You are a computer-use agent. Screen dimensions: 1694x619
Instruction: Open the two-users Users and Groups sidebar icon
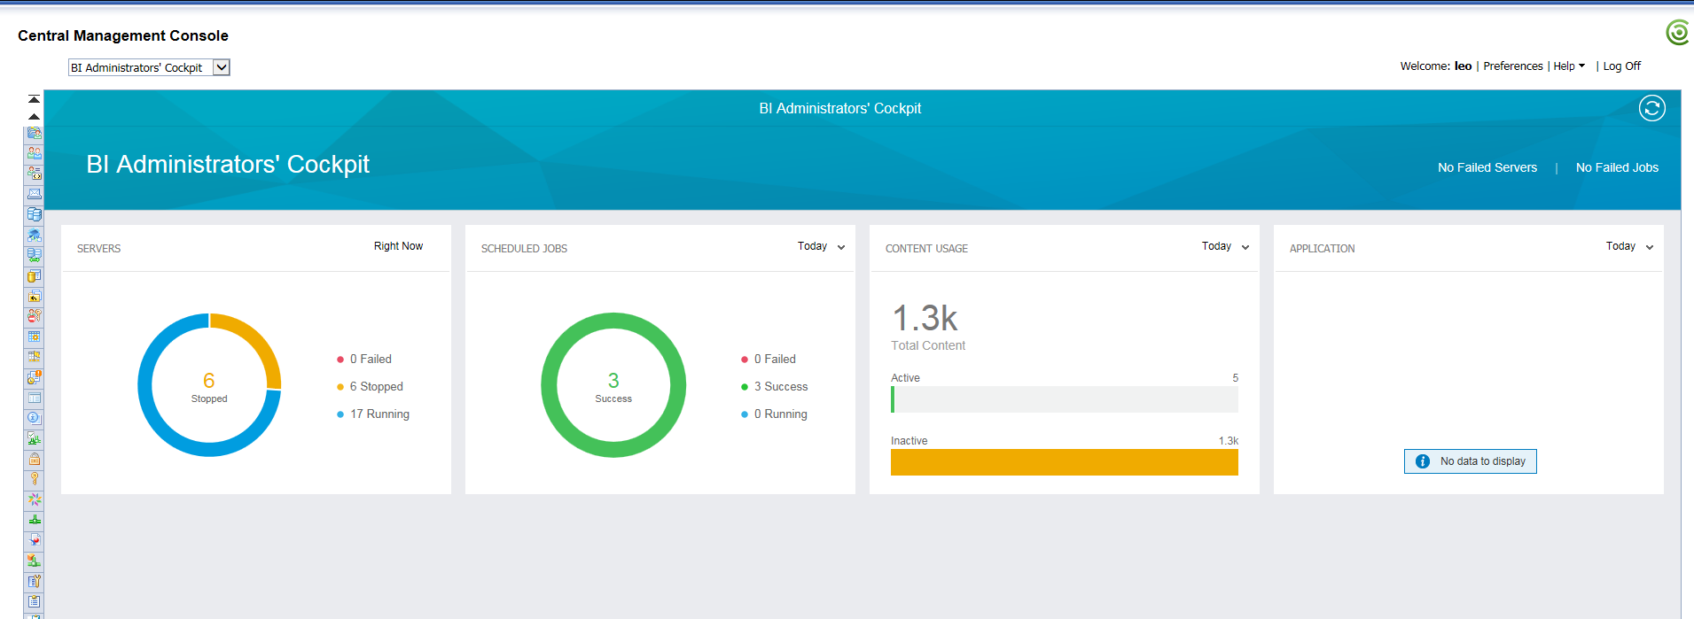pyautogui.click(x=34, y=153)
